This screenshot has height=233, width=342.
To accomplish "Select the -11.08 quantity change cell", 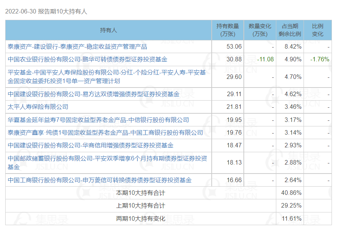I will click(265, 59).
